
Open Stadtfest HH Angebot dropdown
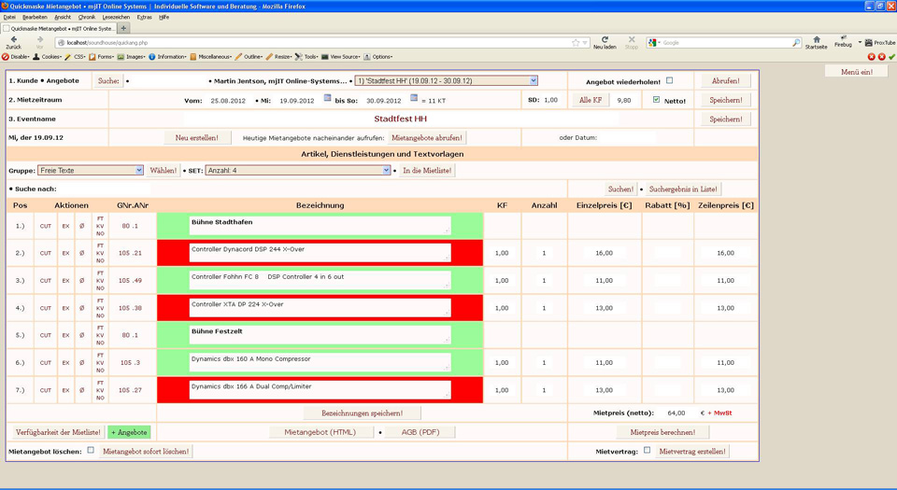(x=447, y=80)
